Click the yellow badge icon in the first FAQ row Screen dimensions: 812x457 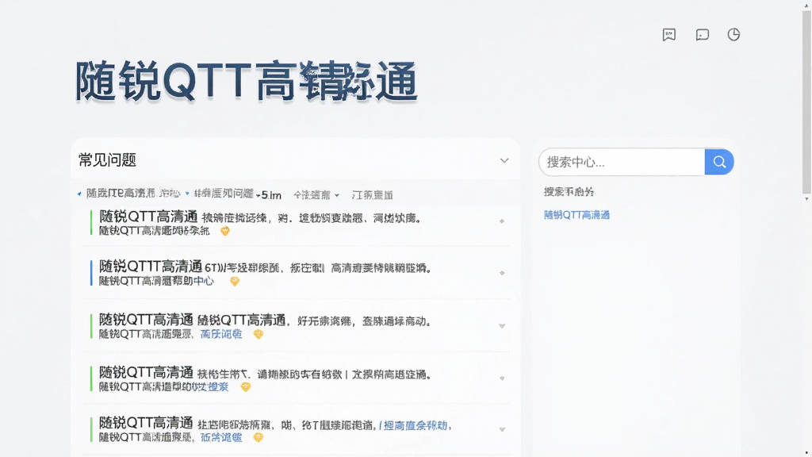pos(224,231)
